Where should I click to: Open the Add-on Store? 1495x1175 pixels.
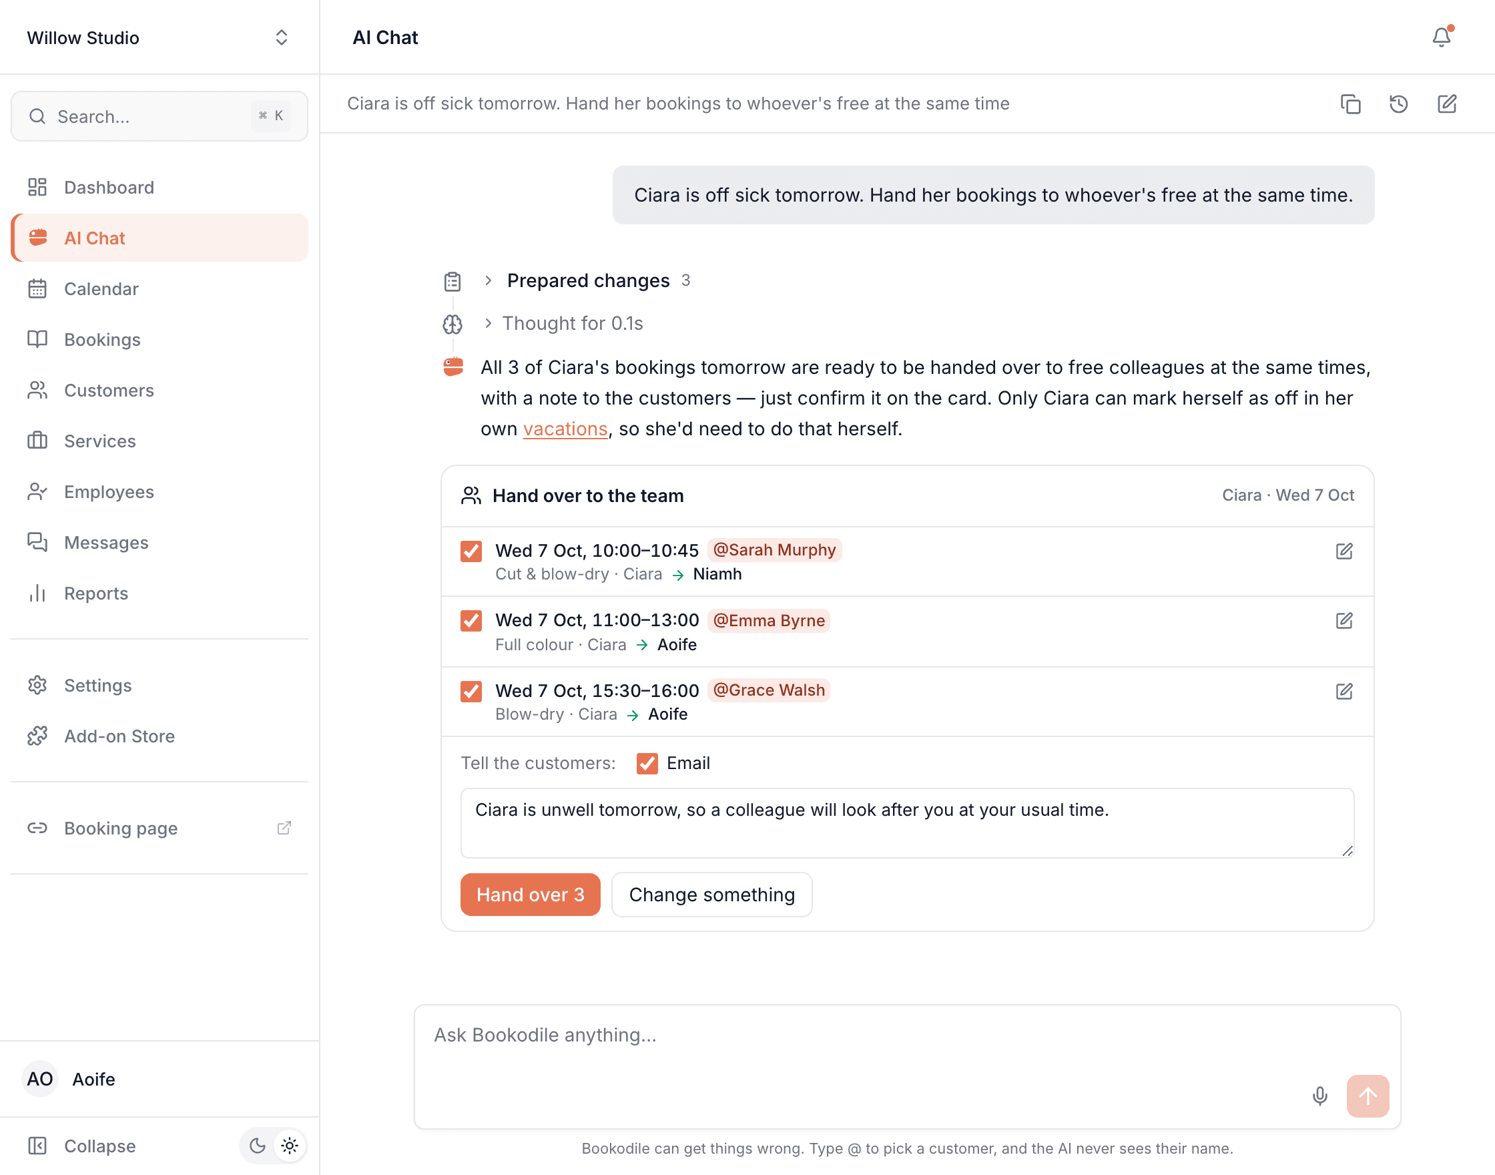(x=160, y=736)
